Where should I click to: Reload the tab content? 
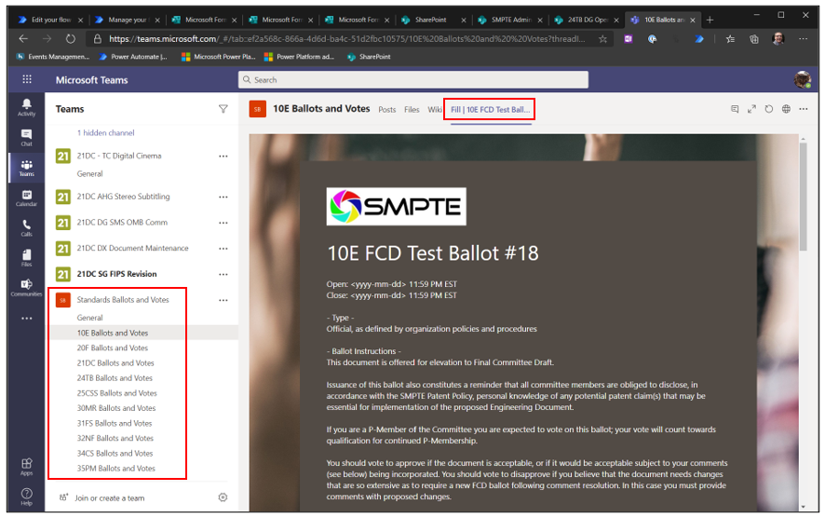tap(768, 109)
